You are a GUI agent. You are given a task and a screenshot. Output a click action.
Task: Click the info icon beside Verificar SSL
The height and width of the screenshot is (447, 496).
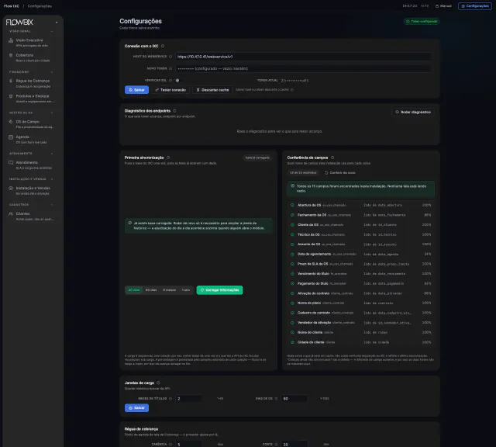pyautogui.click(x=170, y=81)
